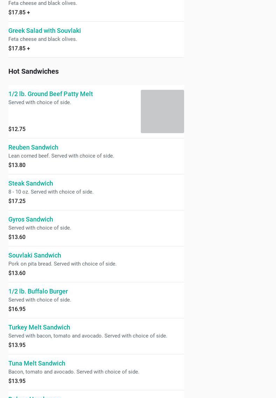Click the $17.25 Steak Sandwich price
The height and width of the screenshot is (398, 276).
17,201
